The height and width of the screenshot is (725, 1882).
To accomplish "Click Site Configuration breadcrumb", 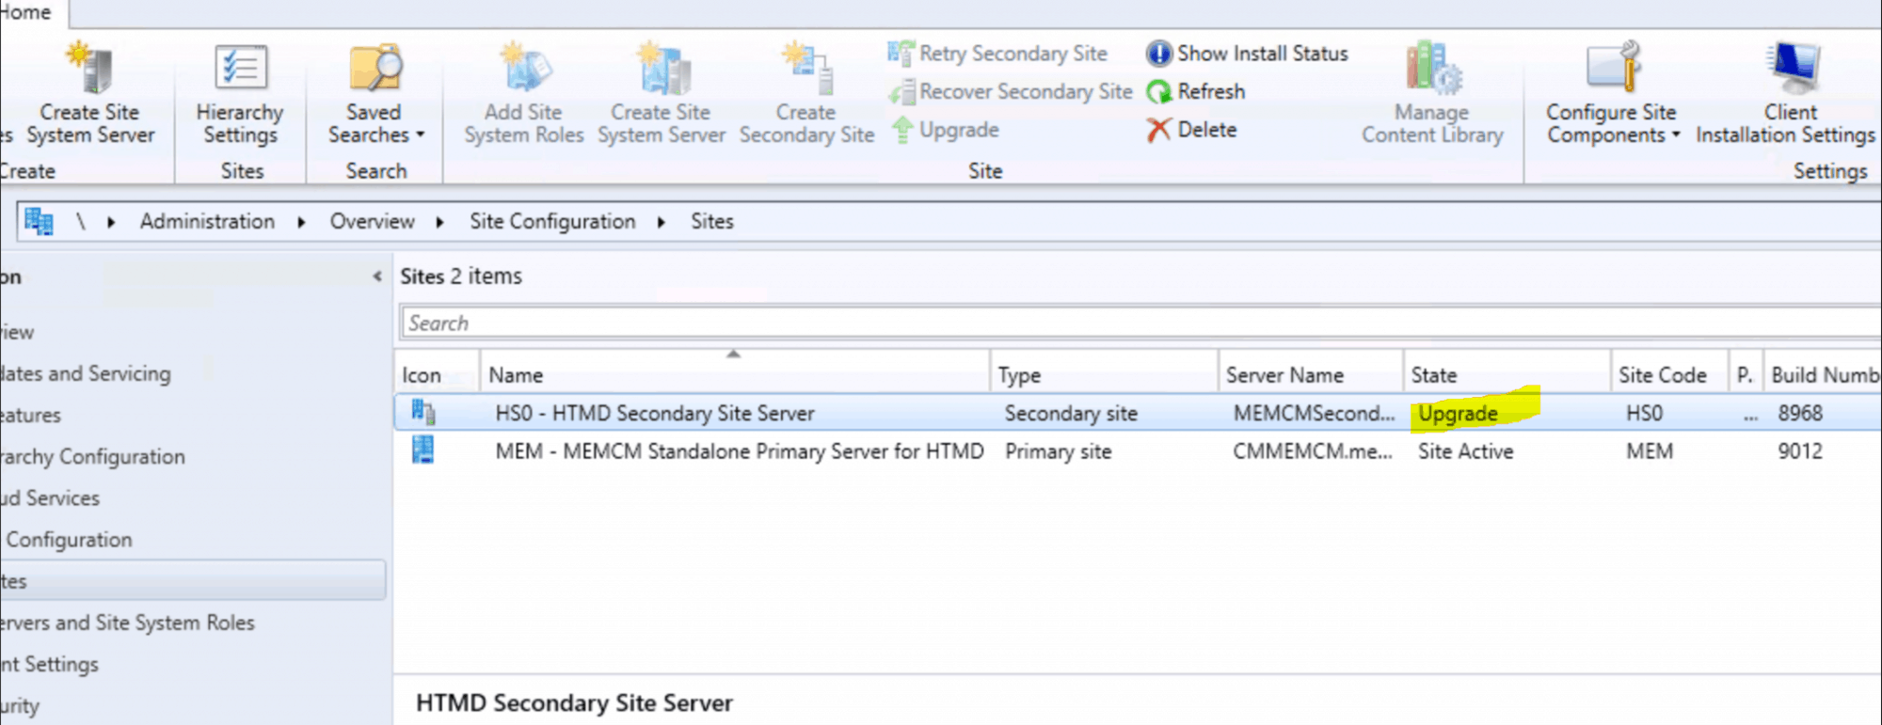I will (552, 221).
